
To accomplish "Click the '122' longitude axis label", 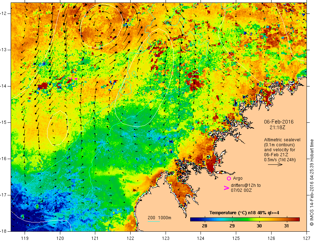I will [130, 238].
